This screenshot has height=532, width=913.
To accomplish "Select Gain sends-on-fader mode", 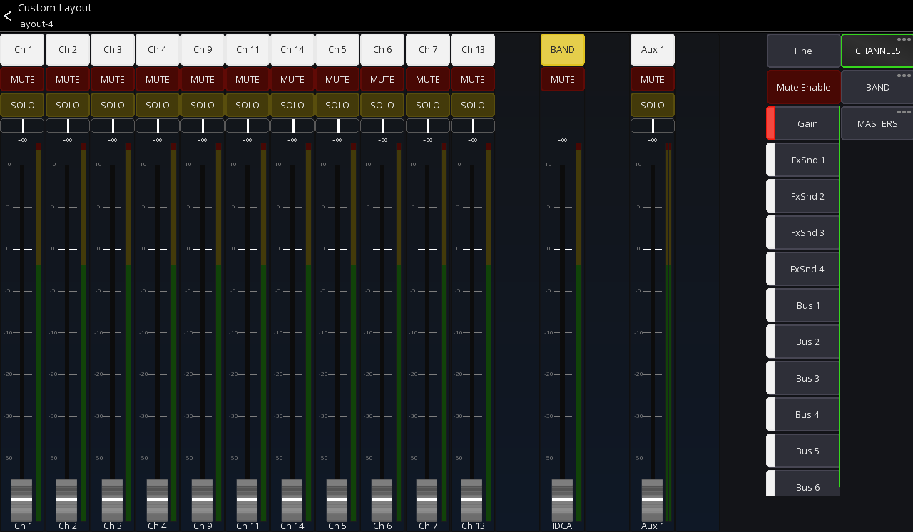I will (803, 123).
